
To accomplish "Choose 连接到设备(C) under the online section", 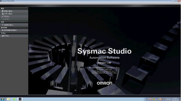I will [x=9, y=25].
